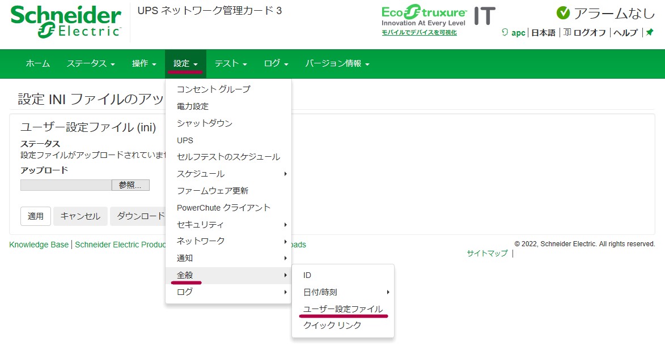The height and width of the screenshot is (347, 665).
Task: Click the アラームなし status text
Action: pos(614,14)
